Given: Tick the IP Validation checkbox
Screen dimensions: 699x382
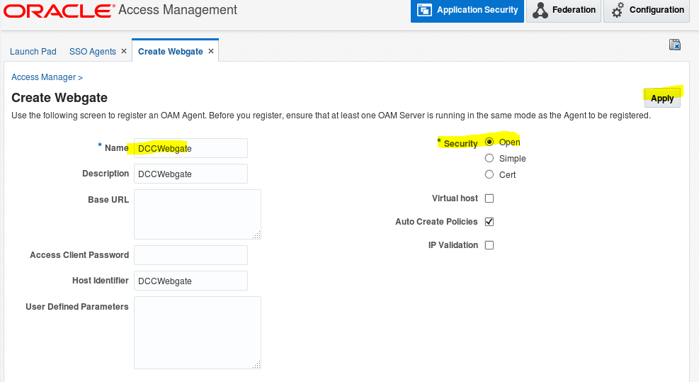Looking at the screenshot, I should pyautogui.click(x=489, y=245).
